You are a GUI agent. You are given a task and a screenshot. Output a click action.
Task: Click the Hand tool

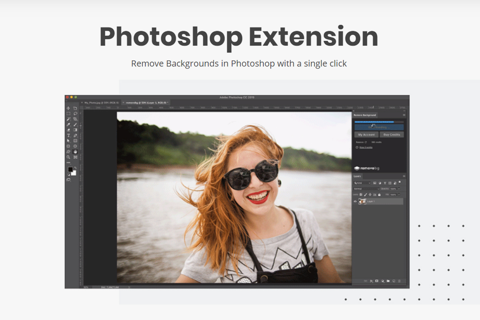pos(75,152)
